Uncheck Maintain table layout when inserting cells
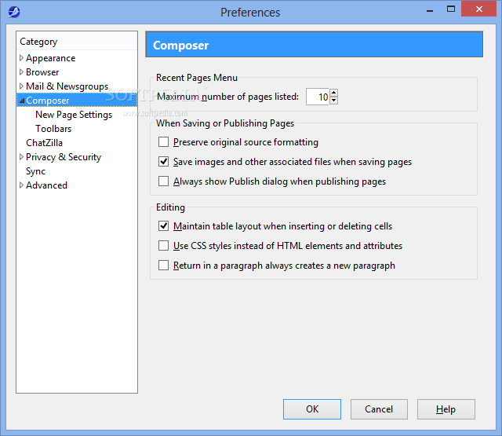This screenshot has height=436, width=502. point(163,226)
